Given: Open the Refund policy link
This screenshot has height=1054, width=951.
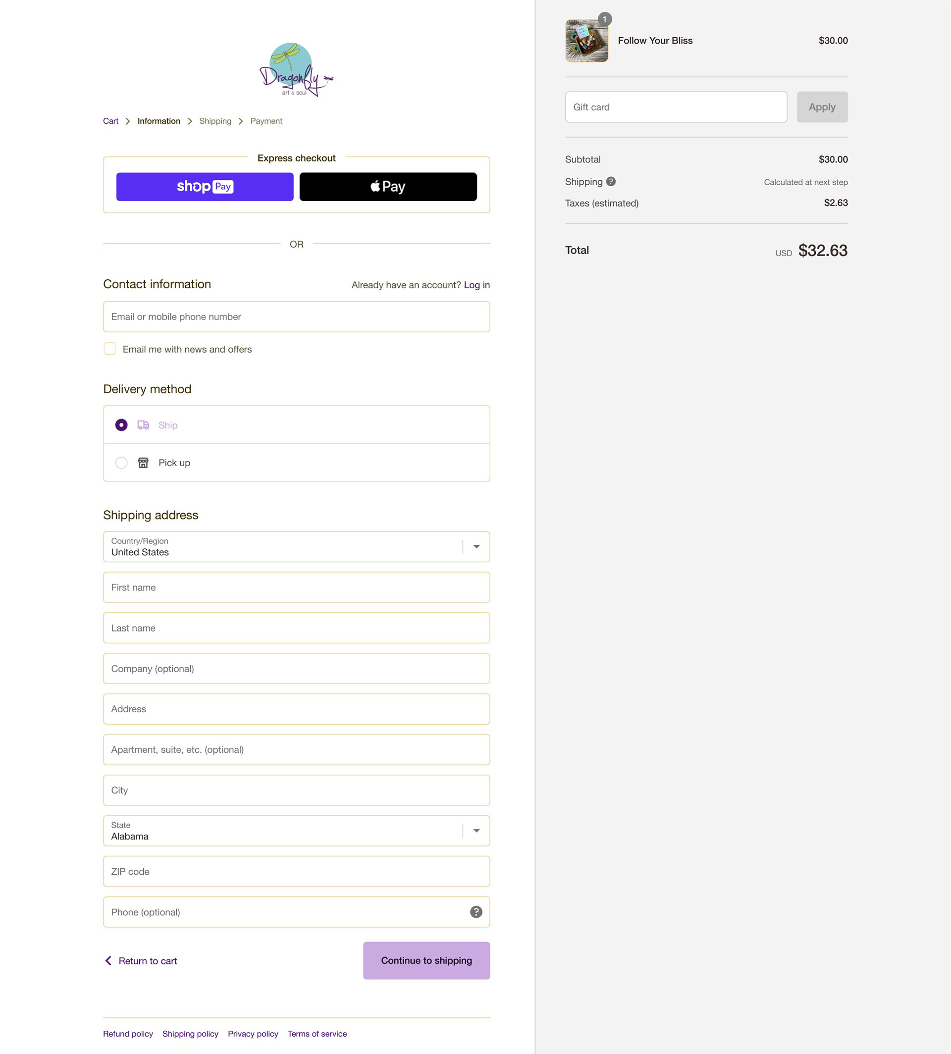Looking at the screenshot, I should (127, 1034).
